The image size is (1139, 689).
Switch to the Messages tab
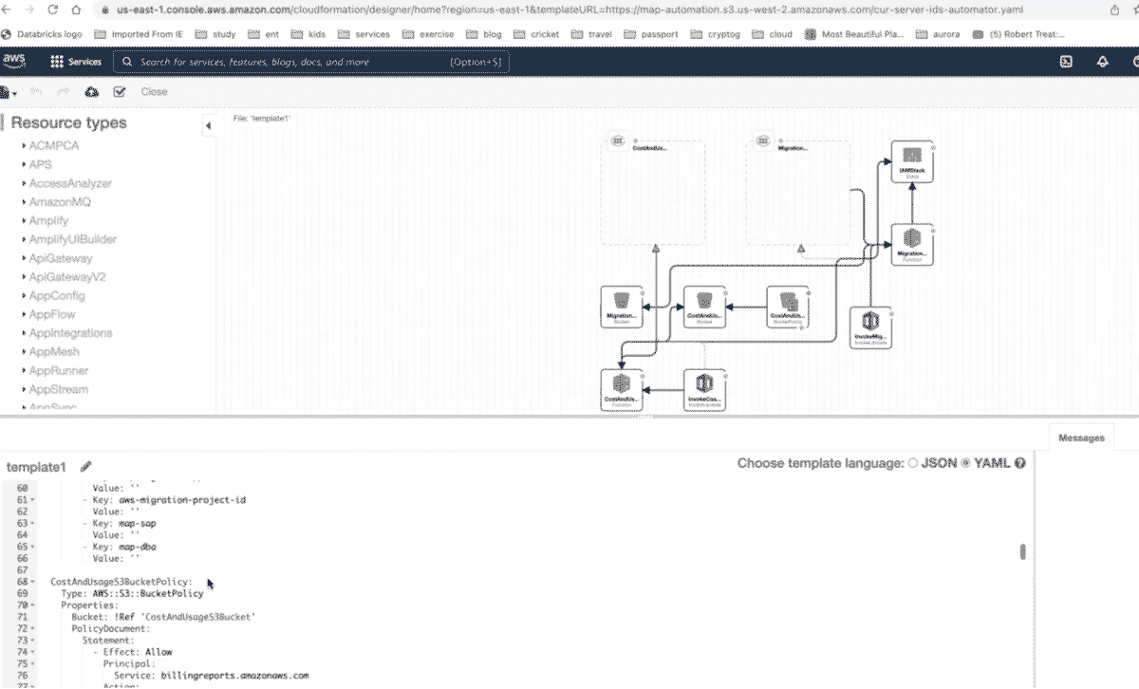coord(1081,438)
